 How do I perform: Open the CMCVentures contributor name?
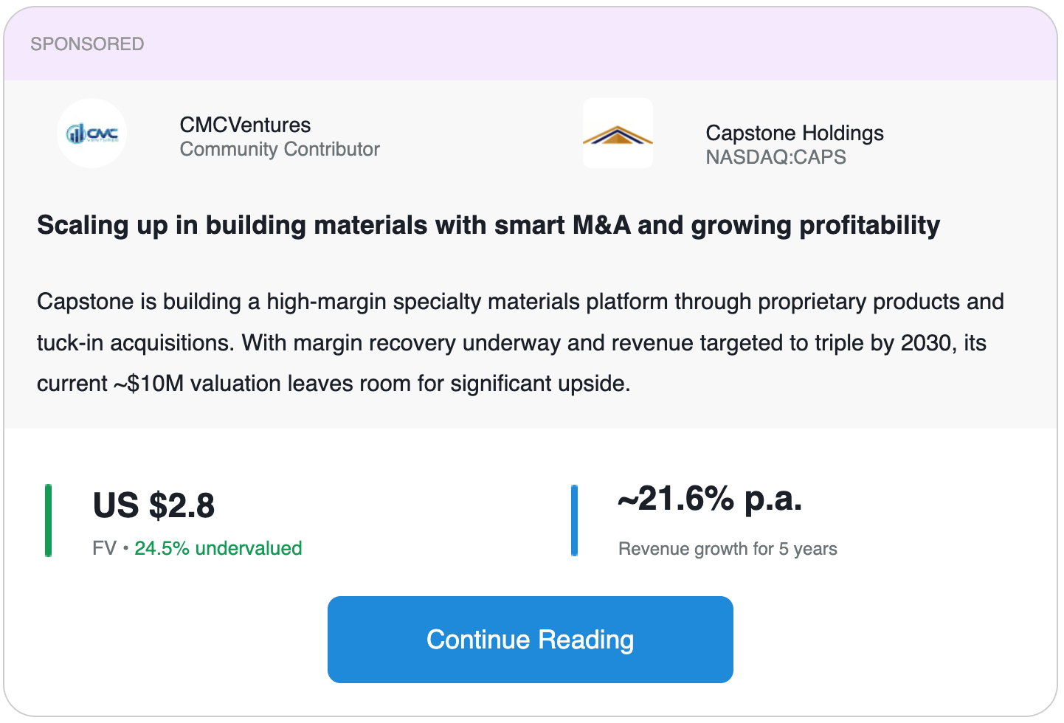click(245, 125)
